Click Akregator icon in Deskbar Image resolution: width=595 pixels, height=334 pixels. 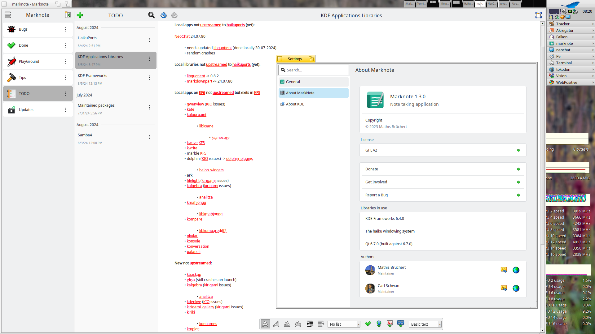pyautogui.click(x=552, y=30)
